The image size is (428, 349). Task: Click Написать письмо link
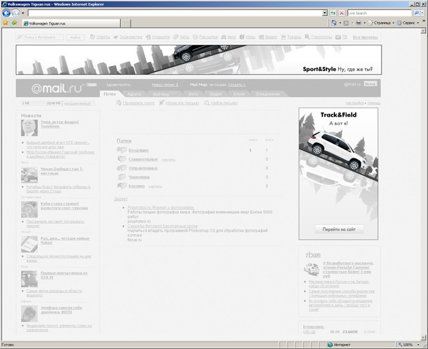(182, 103)
